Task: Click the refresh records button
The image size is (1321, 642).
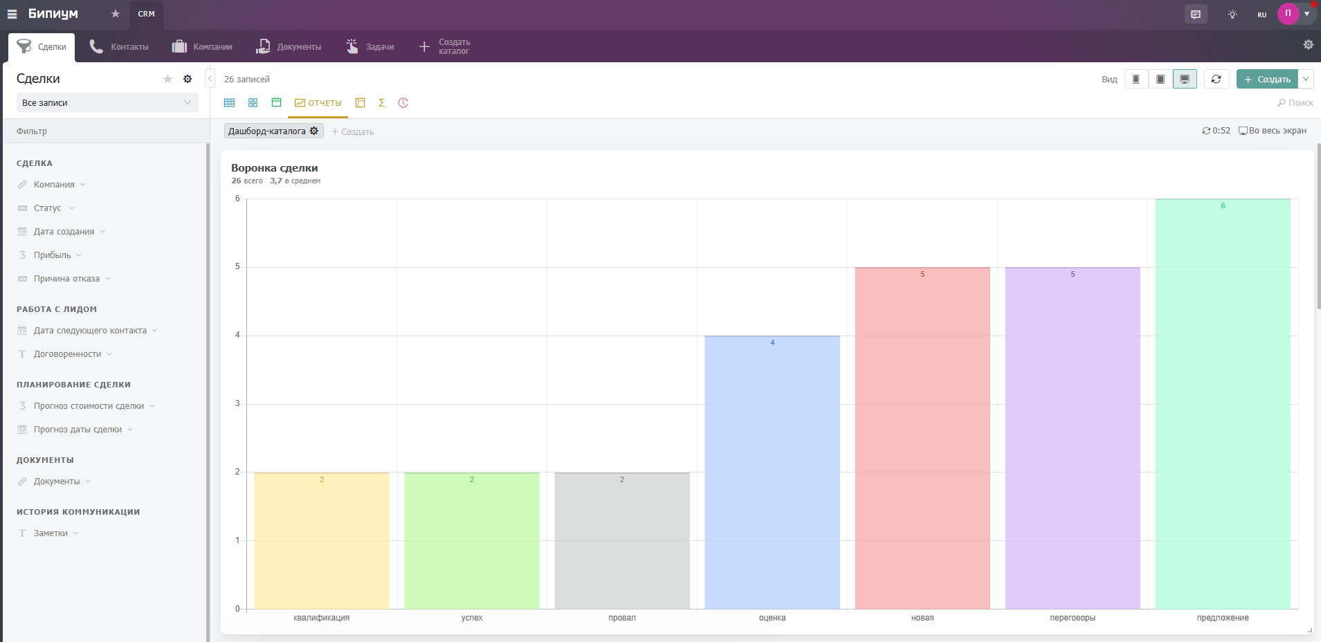Action: coord(1216,80)
